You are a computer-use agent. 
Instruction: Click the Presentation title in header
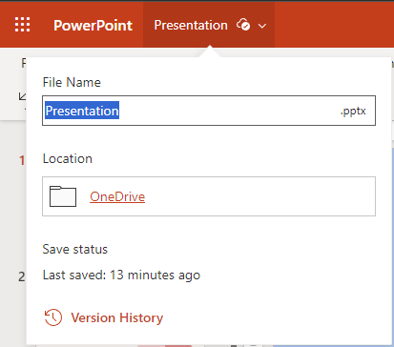(x=191, y=25)
